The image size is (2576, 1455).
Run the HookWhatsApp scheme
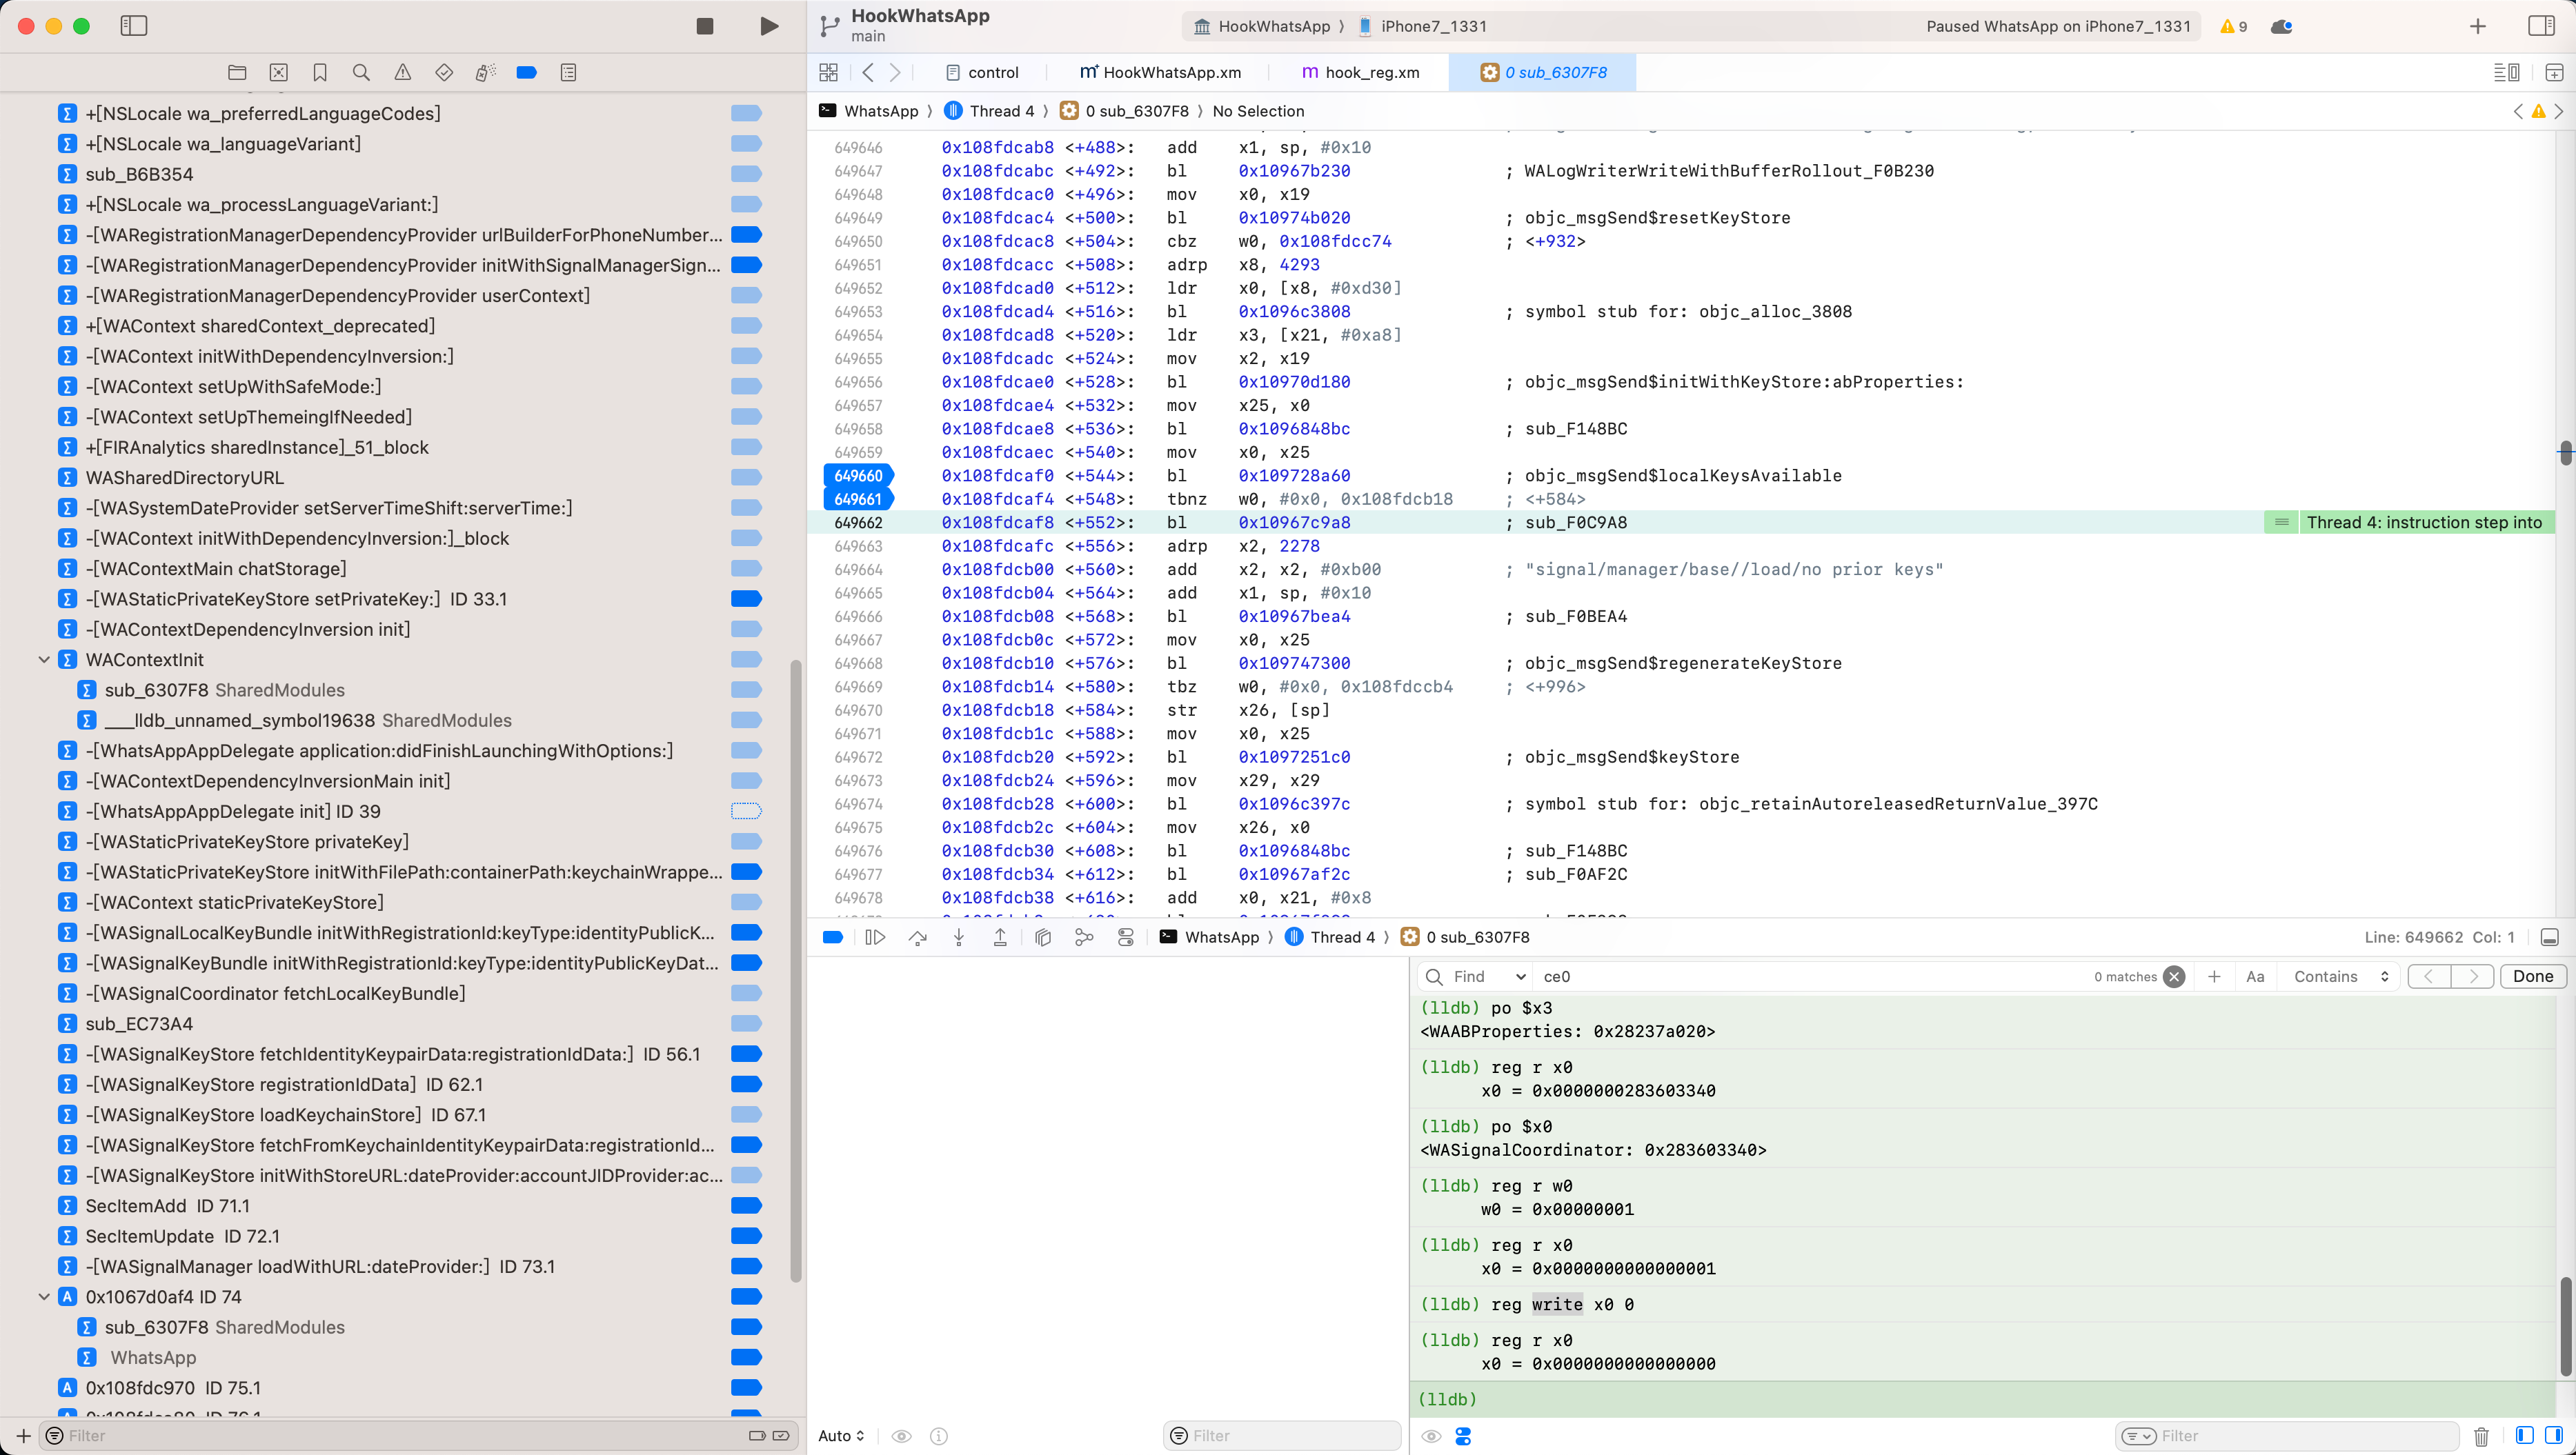[768, 26]
